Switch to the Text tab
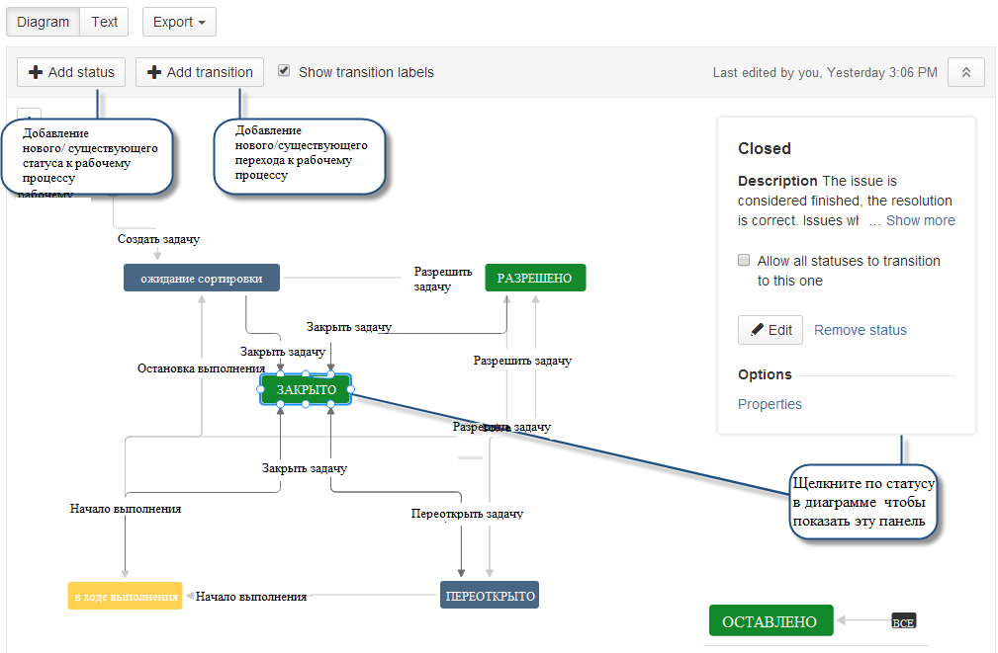998x653 pixels. point(104,22)
